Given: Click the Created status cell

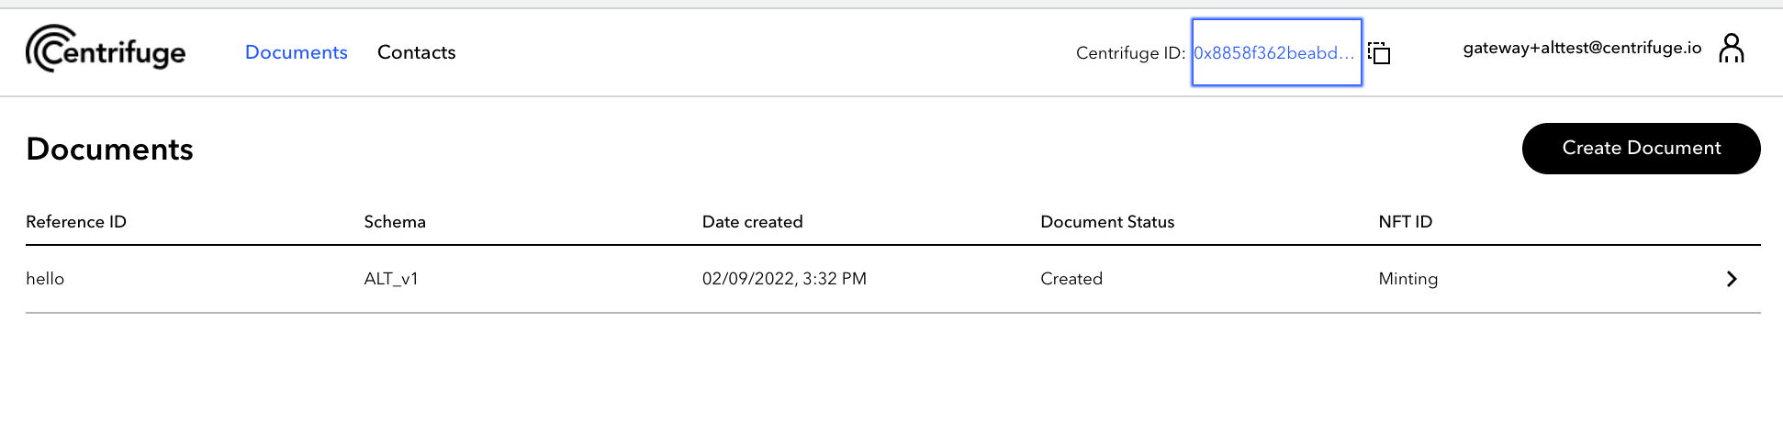Looking at the screenshot, I should pos(1071,279).
